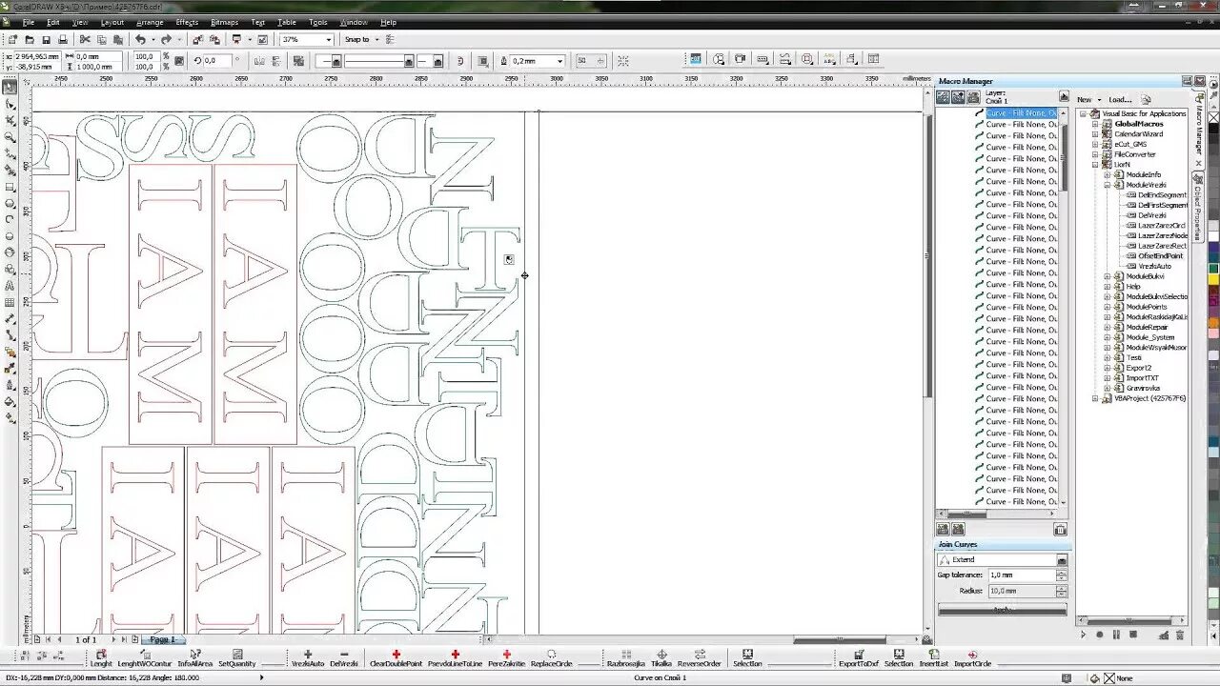Run the Tikalka macro
This screenshot has height=686, width=1220.
[x=661, y=658]
